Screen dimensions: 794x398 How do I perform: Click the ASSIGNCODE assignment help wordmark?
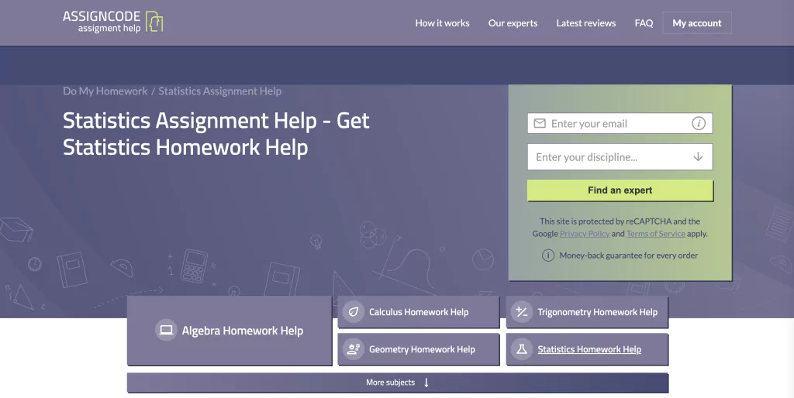tap(102, 22)
